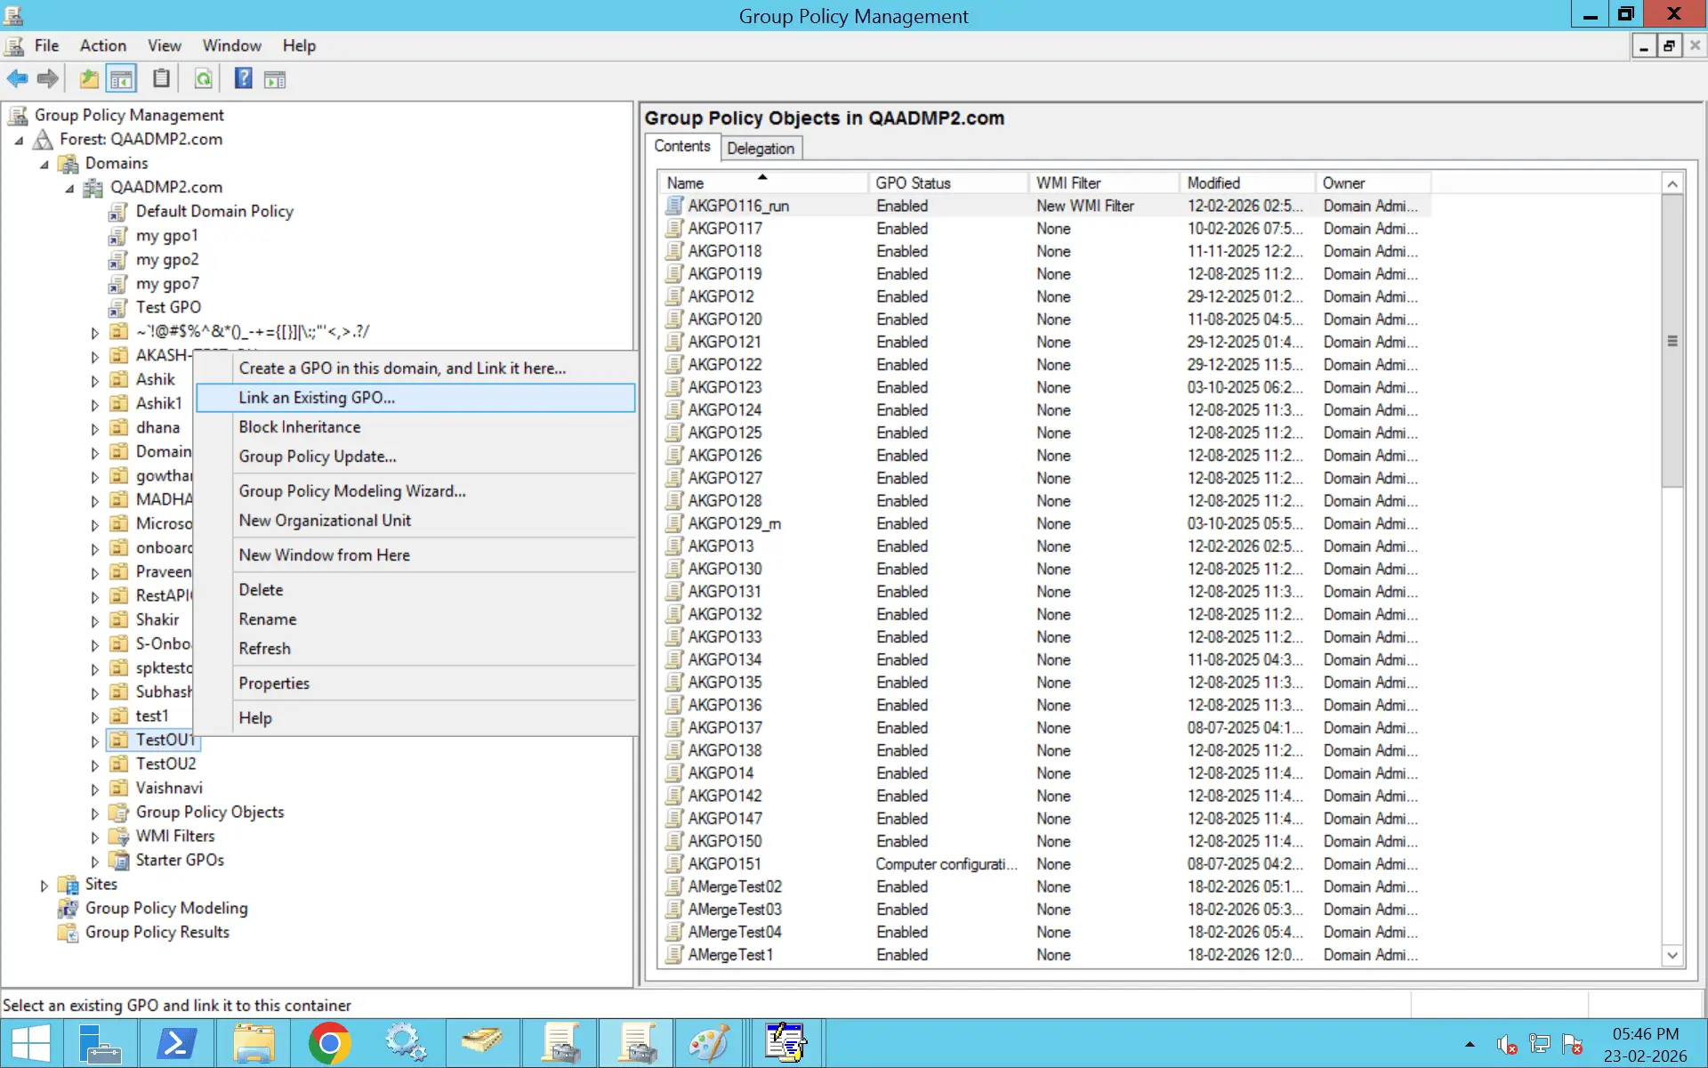
Task: Select Properties from the context menu
Action: 273,683
